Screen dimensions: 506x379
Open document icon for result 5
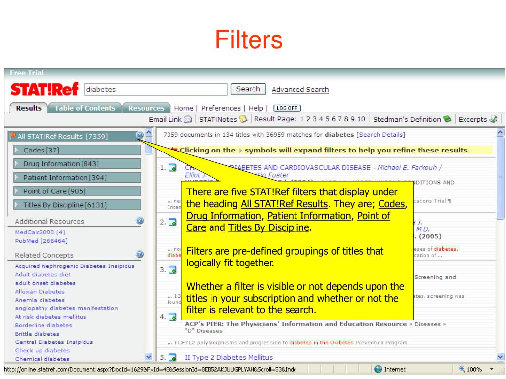[x=173, y=357]
